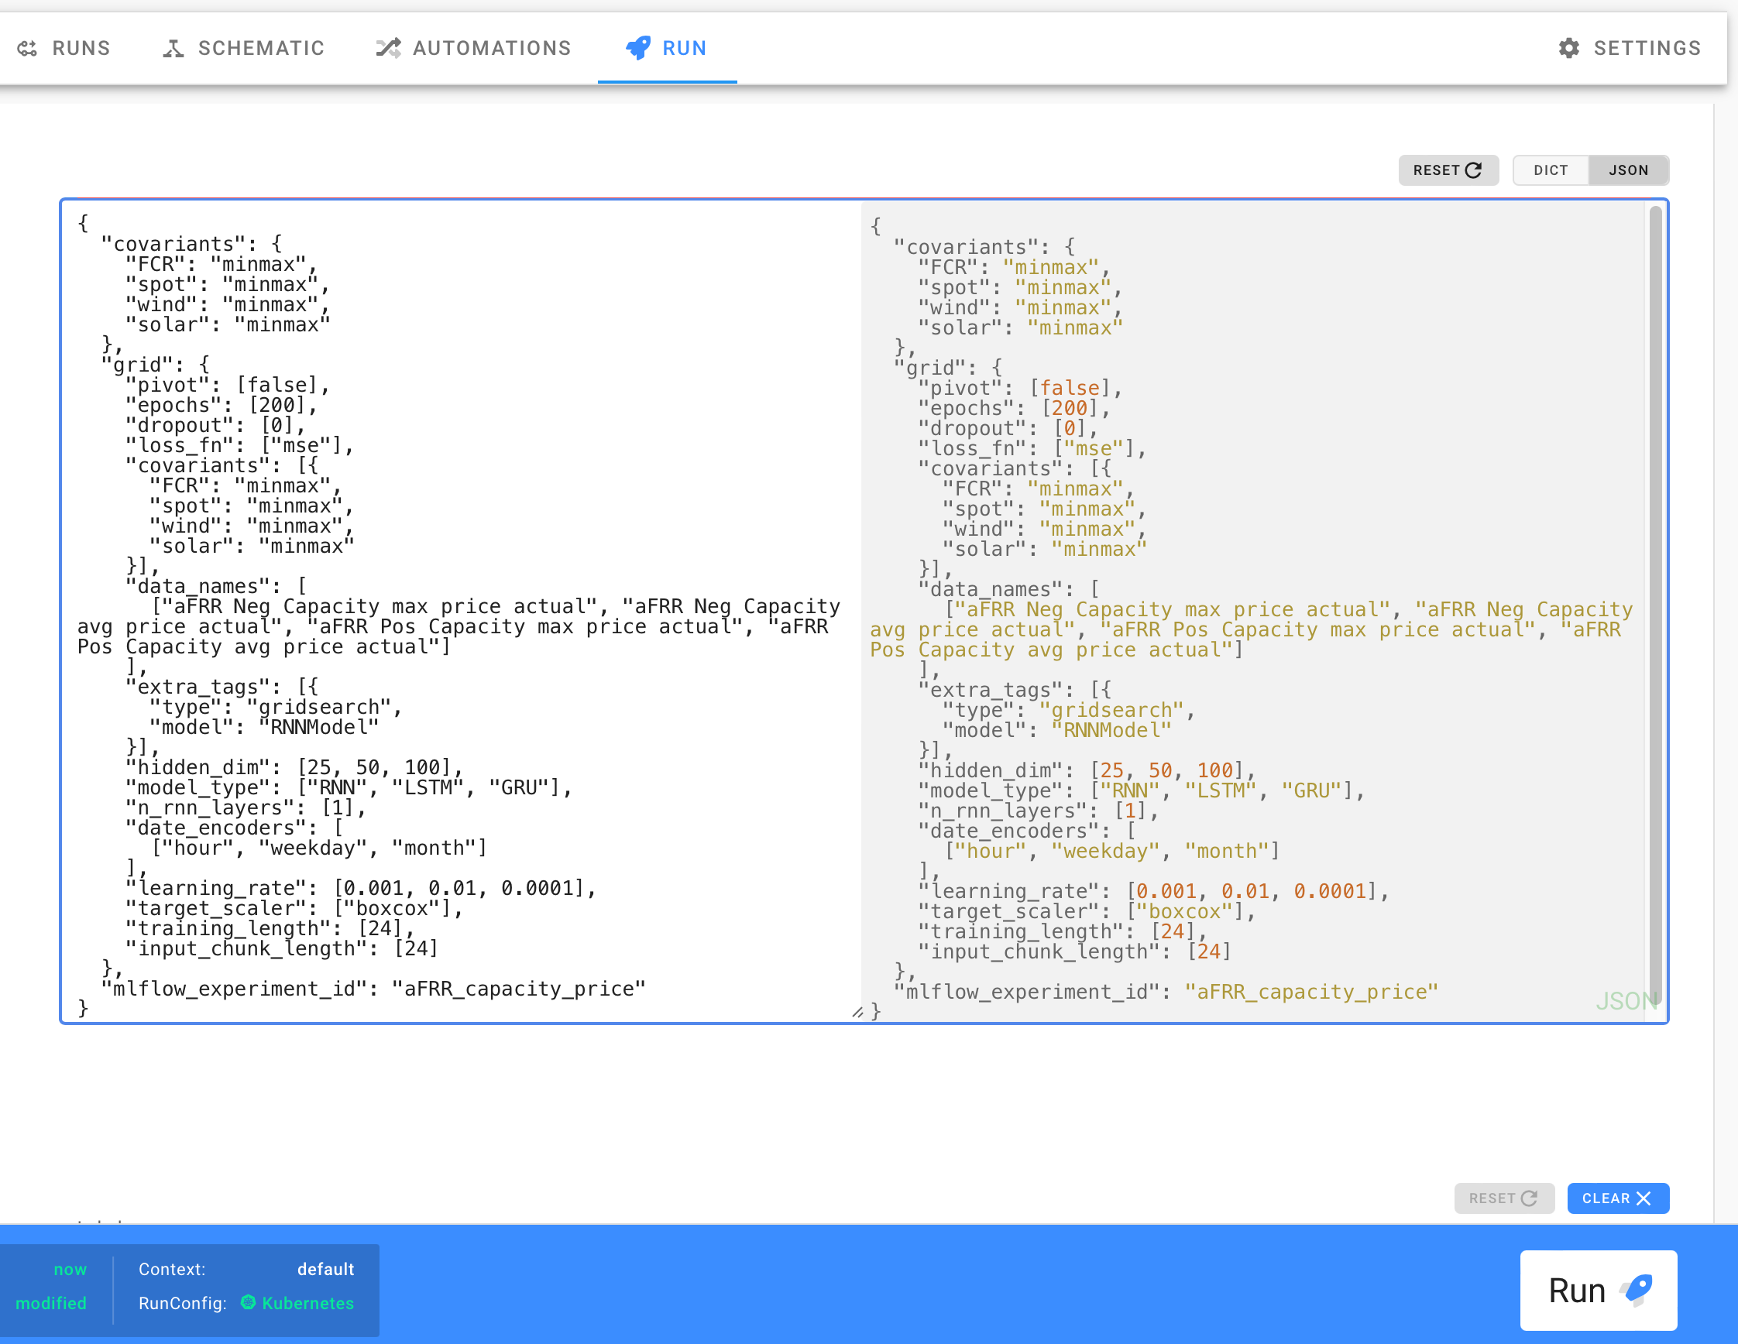Click the text editor resize handle
The width and height of the screenshot is (1738, 1344).
(x=857, y=1013)
